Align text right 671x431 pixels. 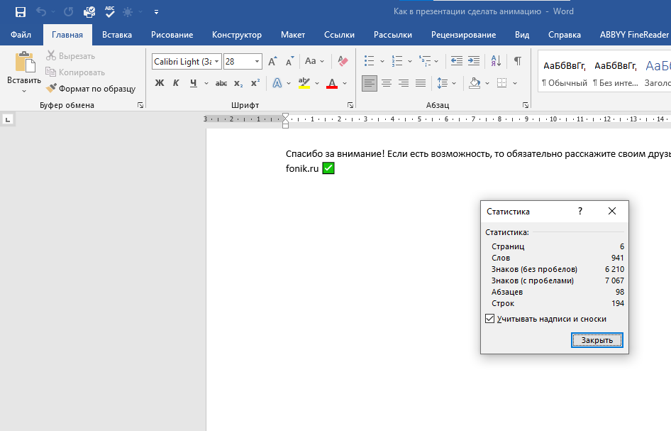coord(404,83)
